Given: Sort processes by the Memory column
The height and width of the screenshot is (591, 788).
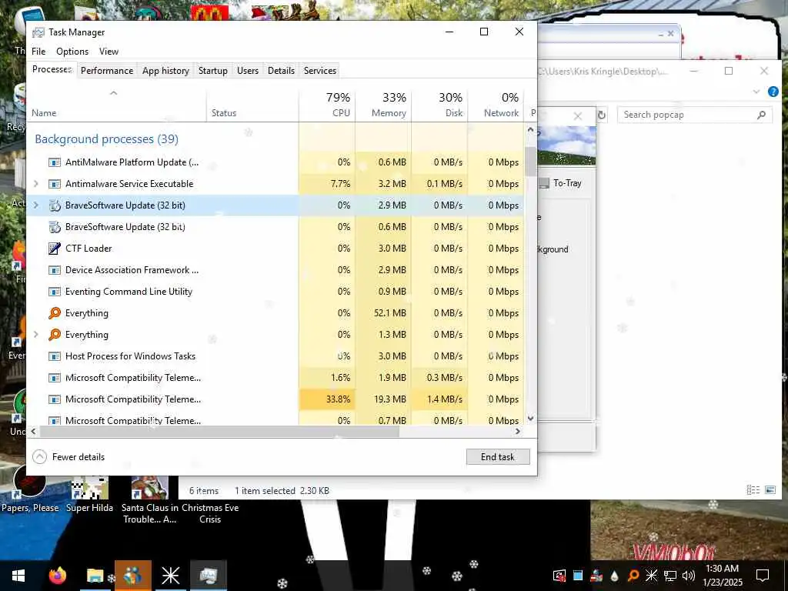Looking at the screenshot, I should coord(383,105).
